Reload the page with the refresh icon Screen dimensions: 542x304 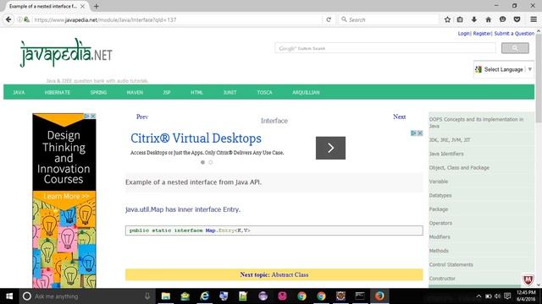point(329,19)
